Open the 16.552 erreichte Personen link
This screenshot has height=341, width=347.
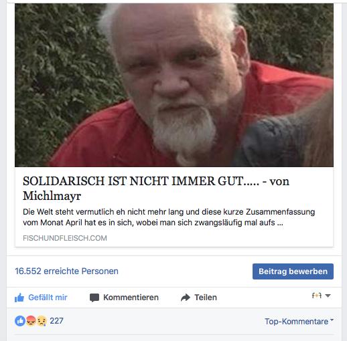pyautogui.click(x=66, y=271)
